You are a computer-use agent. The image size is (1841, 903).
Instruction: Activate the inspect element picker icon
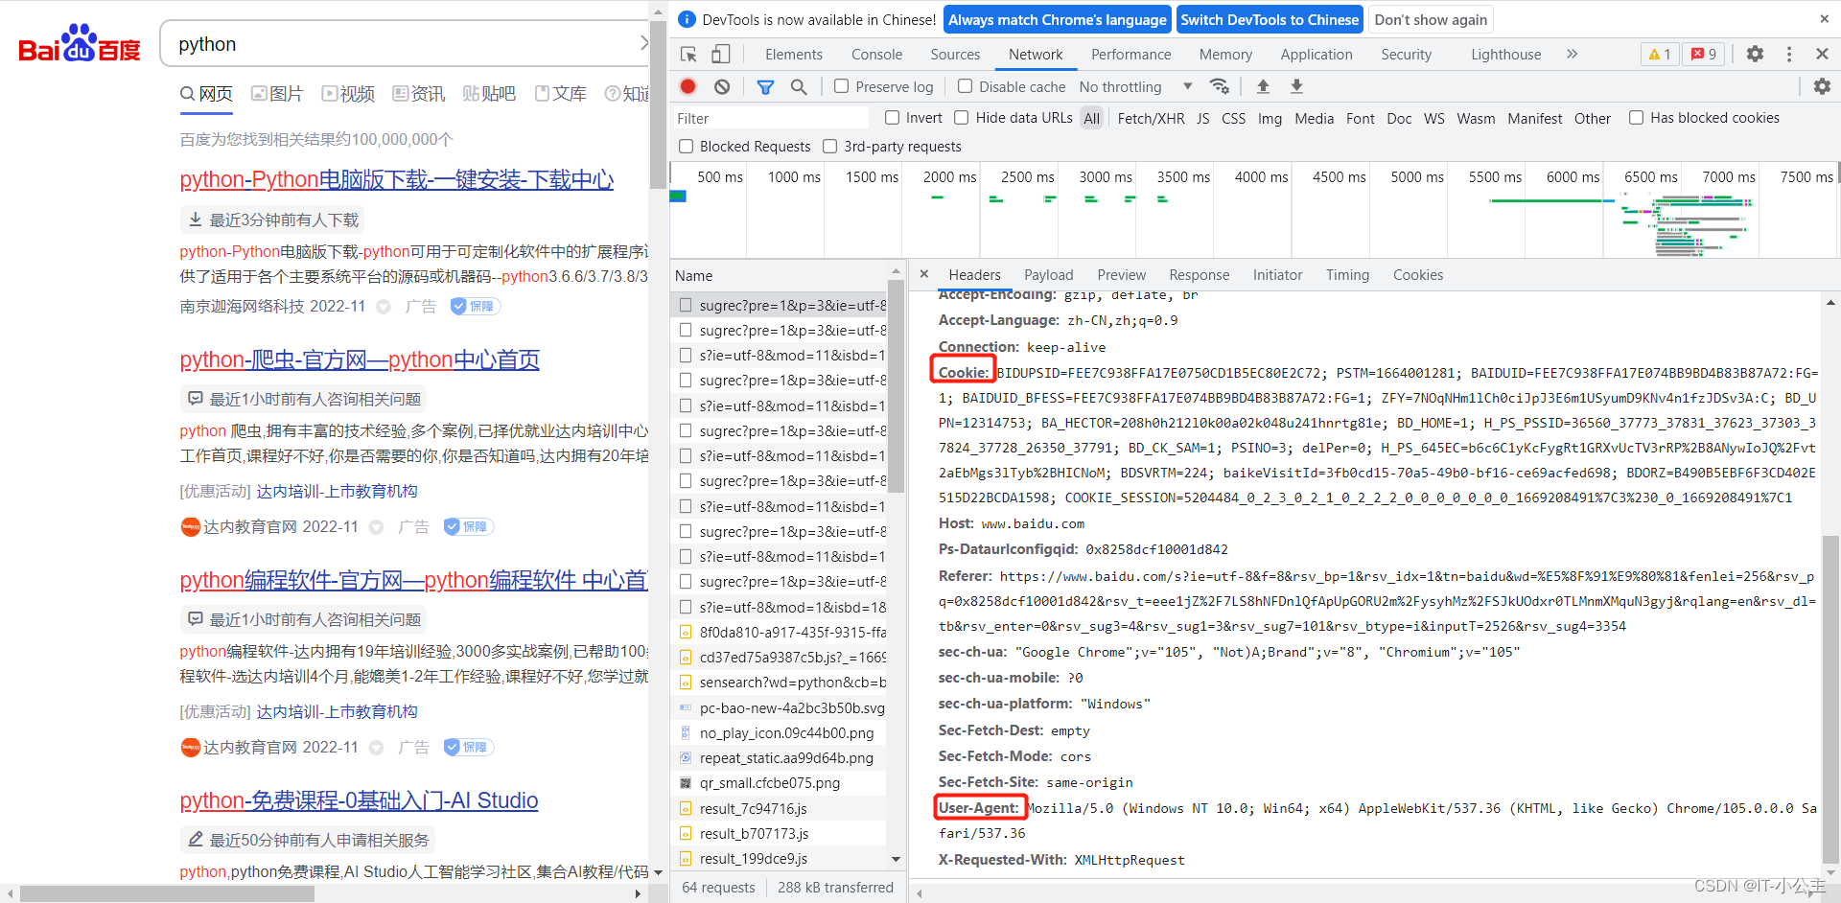[688, 55]
